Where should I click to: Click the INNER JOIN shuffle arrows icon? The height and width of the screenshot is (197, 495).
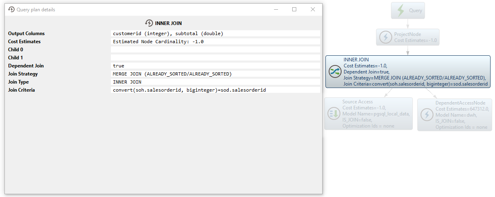coord(335,71)
